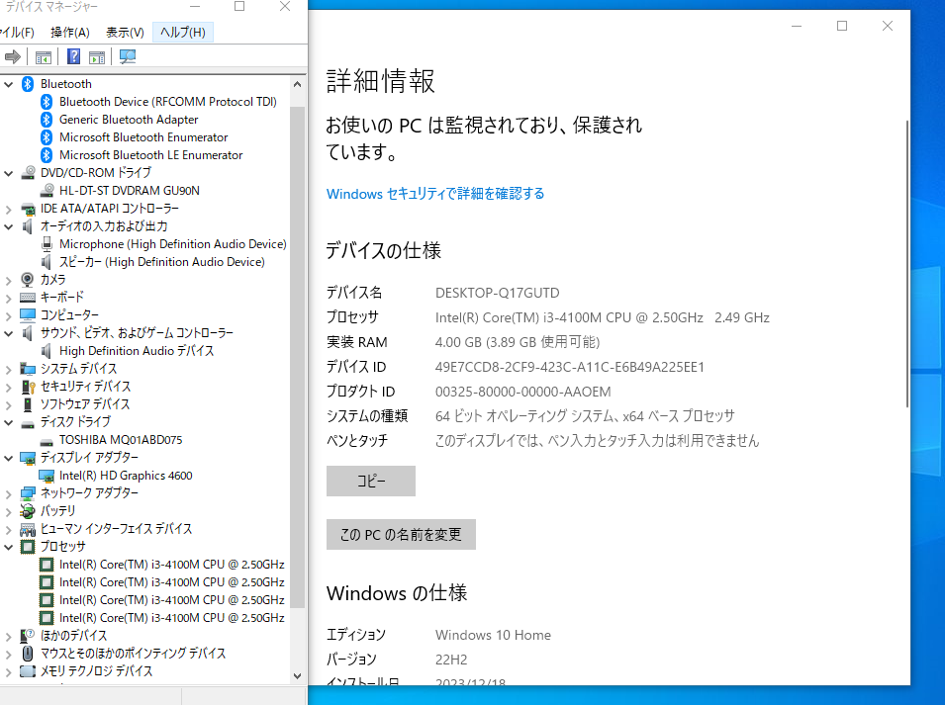Collapse the DVD/CD-ROM ドライブ category

pyautogui.click(x=9, y=173)
